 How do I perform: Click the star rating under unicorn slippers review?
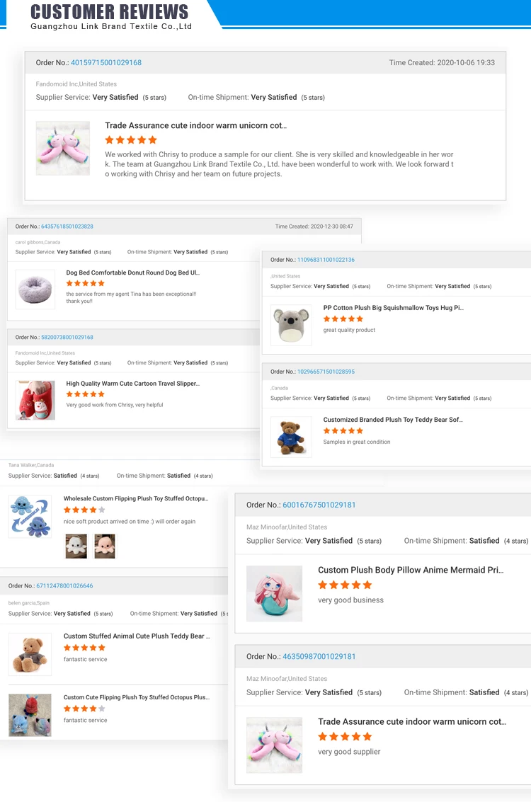pyautogui.click(x=131, y=139)
